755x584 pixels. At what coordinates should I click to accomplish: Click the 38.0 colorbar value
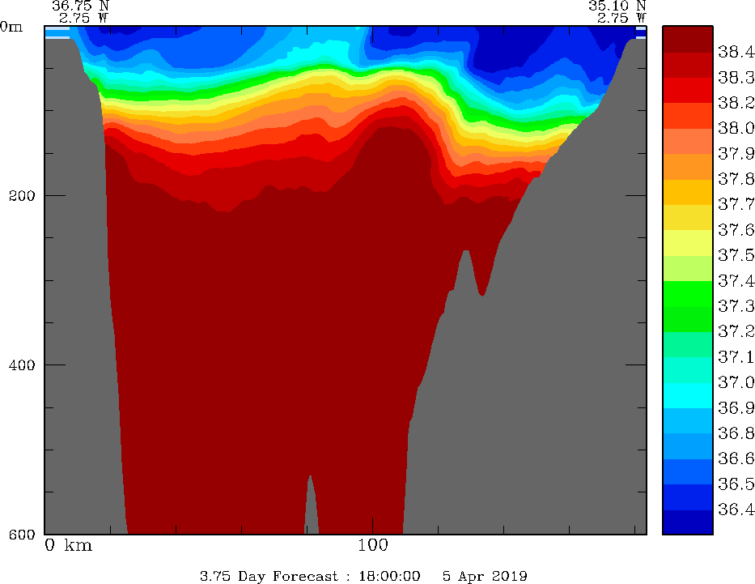point(736,128)
